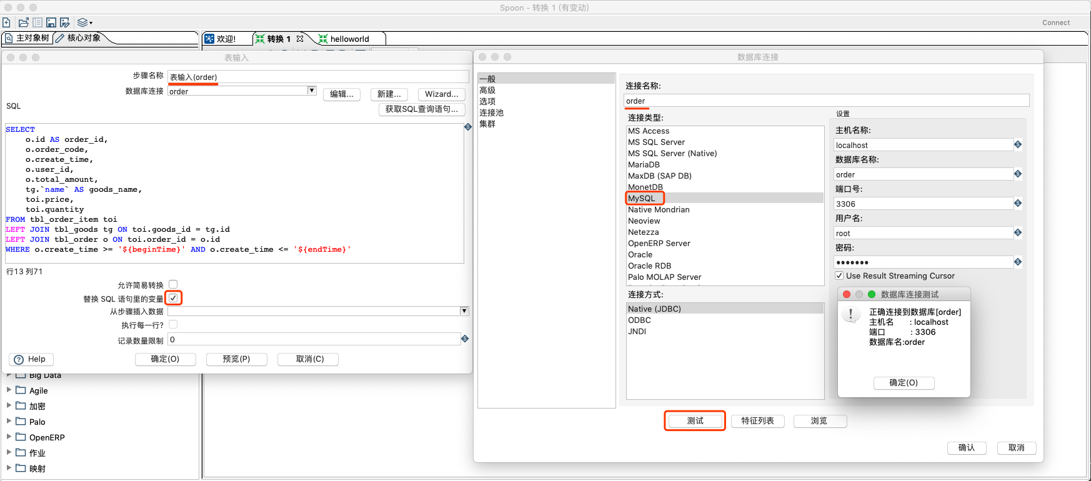The height and width of the screenshot is (481, 1091).
Task: Click the Palo folder icon in tree
Action: pos(21,422)
